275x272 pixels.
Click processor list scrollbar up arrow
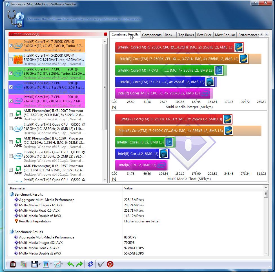[x=105, y=41]
